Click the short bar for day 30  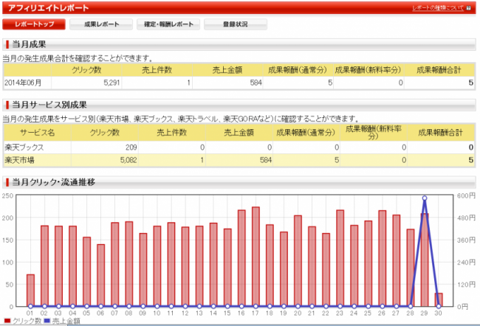point(439,299)
